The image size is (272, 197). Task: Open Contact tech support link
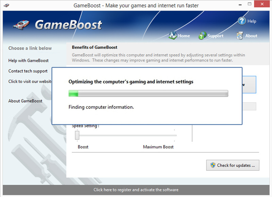pyautogui.click(x=28, y=71)
